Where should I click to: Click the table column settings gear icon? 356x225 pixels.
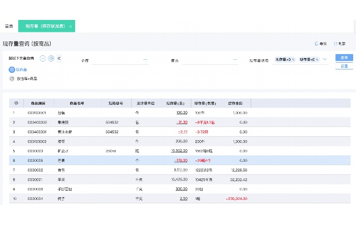(x=16, y=103)
